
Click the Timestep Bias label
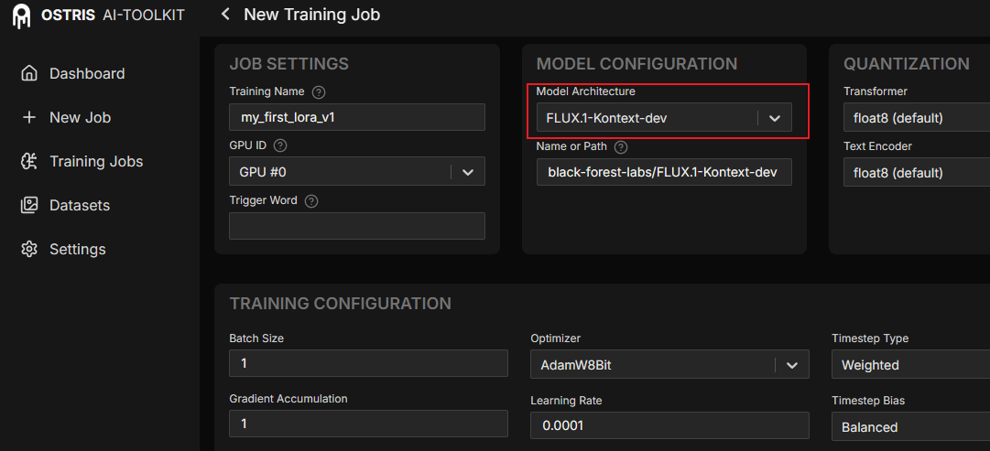pyautogui.click(x=869, y=401)
